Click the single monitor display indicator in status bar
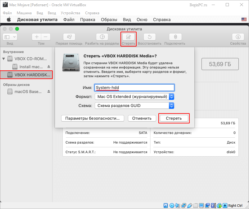Screen dimensions: 249x209 coord(201,206)
